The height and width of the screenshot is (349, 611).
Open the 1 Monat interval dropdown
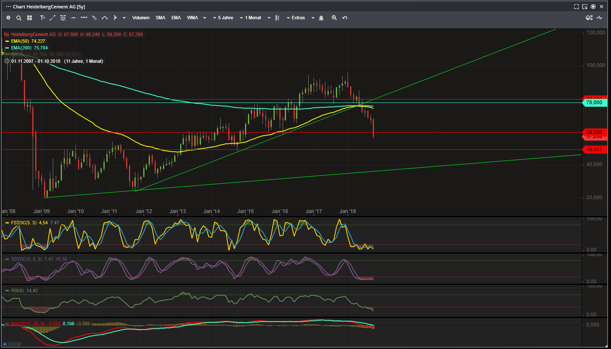pyautogui.click(x=253, y=18)
